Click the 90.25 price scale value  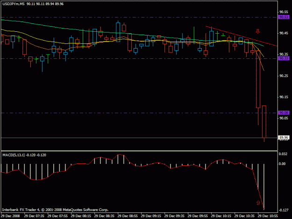284,76
